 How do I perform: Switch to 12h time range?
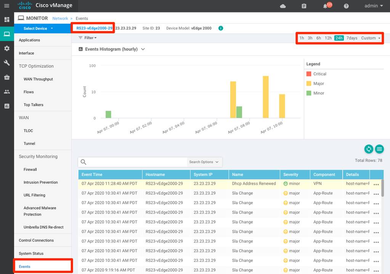[x=328, y=38]
